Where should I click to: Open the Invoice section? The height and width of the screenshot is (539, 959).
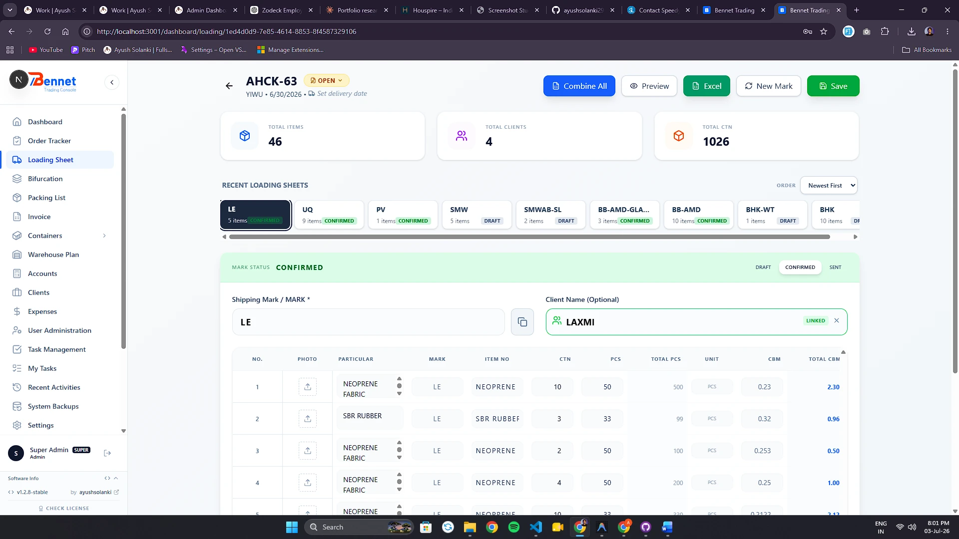point(60,217)
